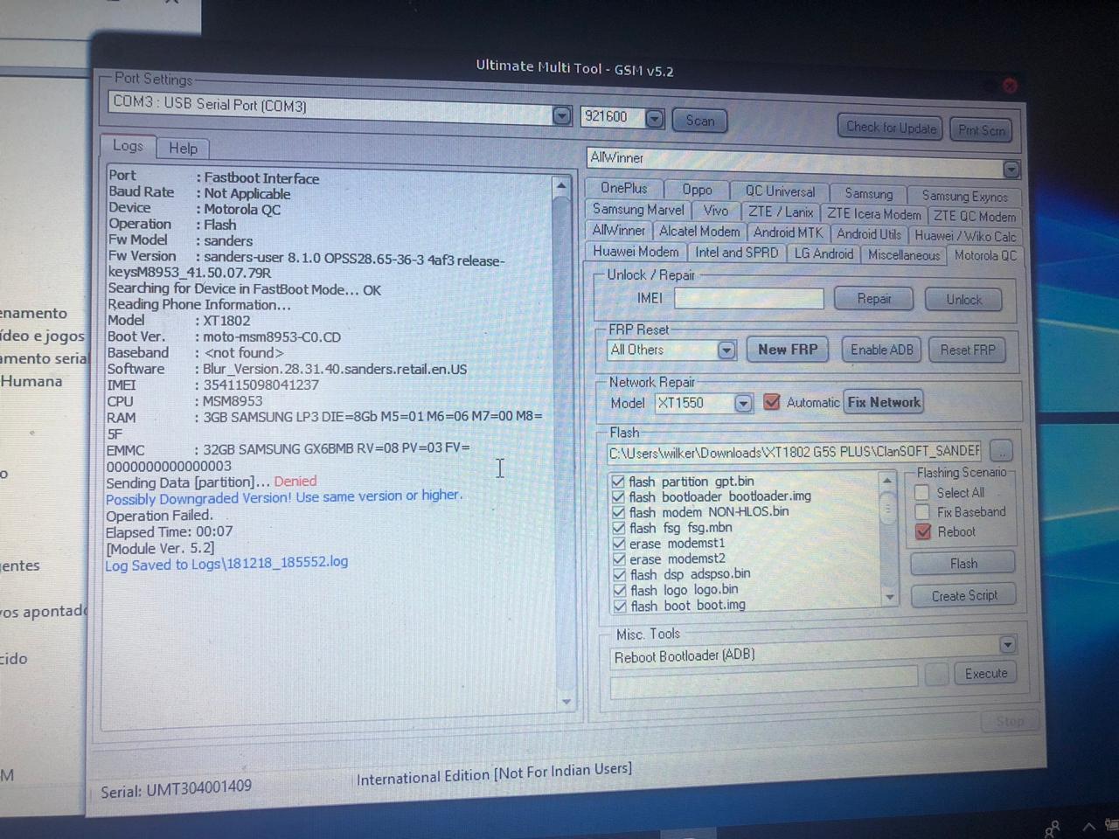1119x839 pixels.
Task: Click the log panel scroll-down arrow
Action: (566, 701)
